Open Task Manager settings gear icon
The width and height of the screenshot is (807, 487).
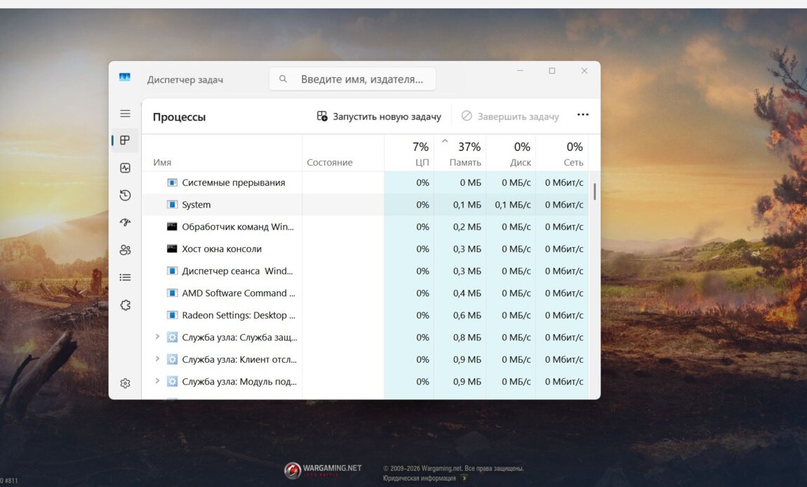pyautogui.click(x=125, y=383)
